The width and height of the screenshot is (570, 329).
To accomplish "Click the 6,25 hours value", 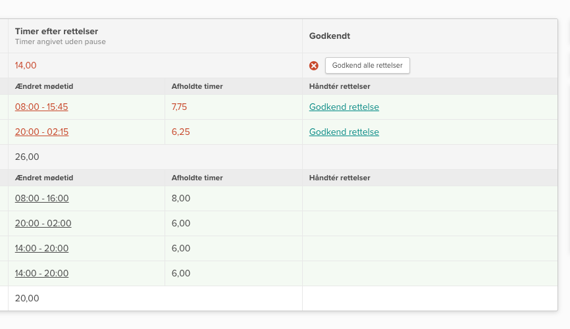I will tap(180, 132).
